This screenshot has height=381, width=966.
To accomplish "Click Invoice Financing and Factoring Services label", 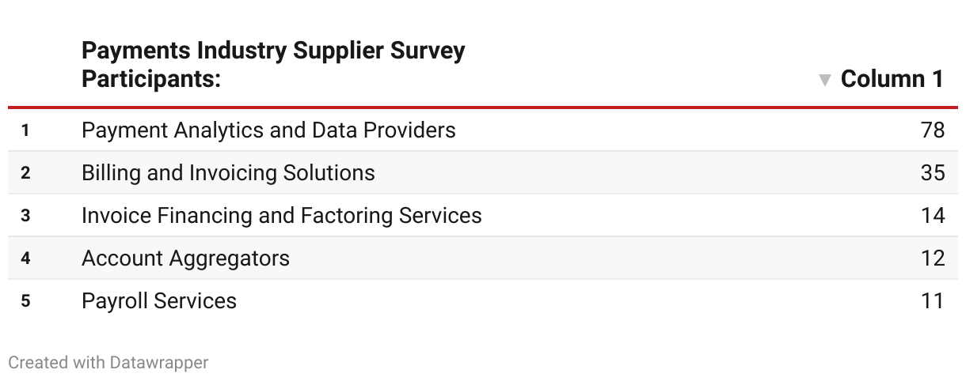I will click(281, 215).
